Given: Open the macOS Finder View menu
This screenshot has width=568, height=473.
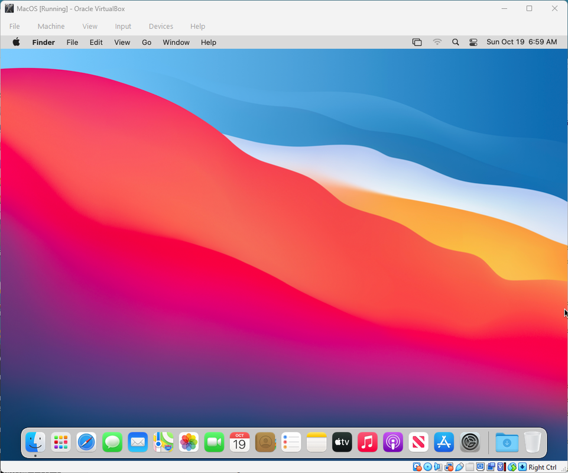Looking at the screenshot, I should [122, 42].
